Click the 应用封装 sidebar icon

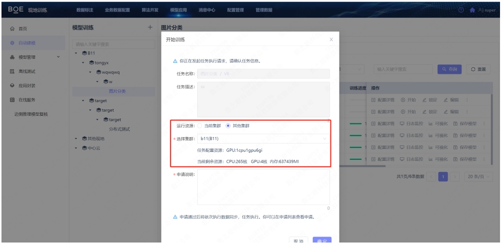[x=12, y=85]
